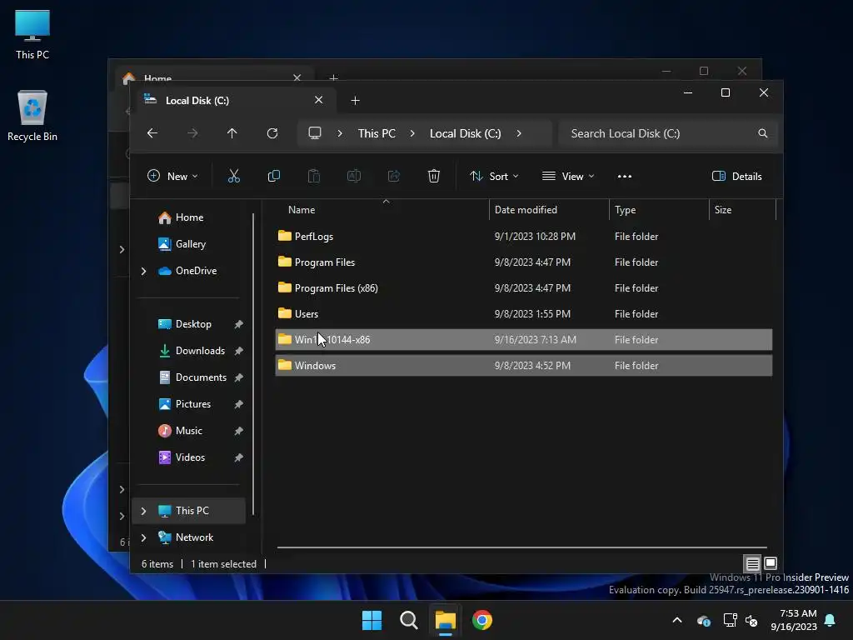The height and width of the screenshot is (640, 853).
Task: Click the horizontal scrollbar in file list
Action: 522,547
